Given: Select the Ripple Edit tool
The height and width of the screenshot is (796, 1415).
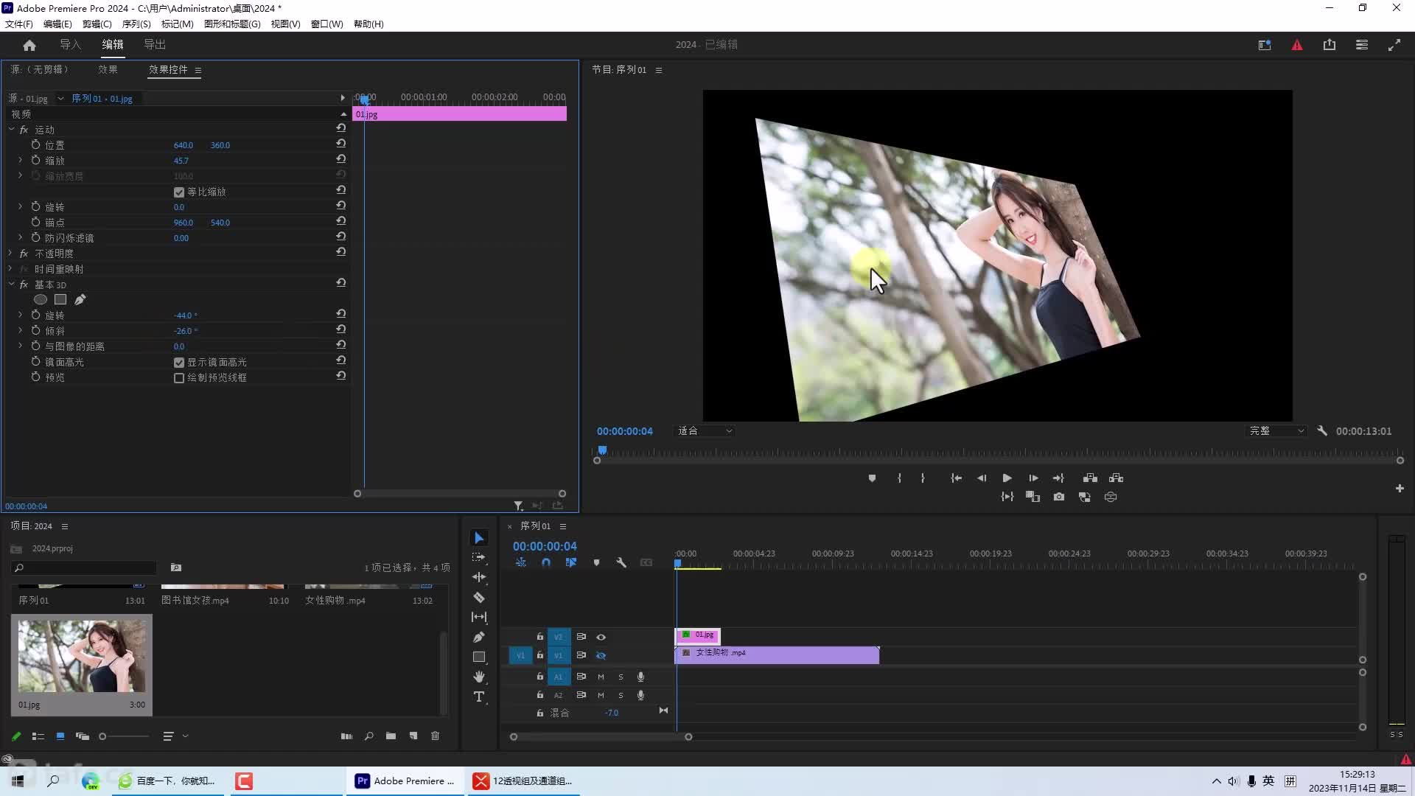Looking at the screenshot, I should [x=479, y=577].
